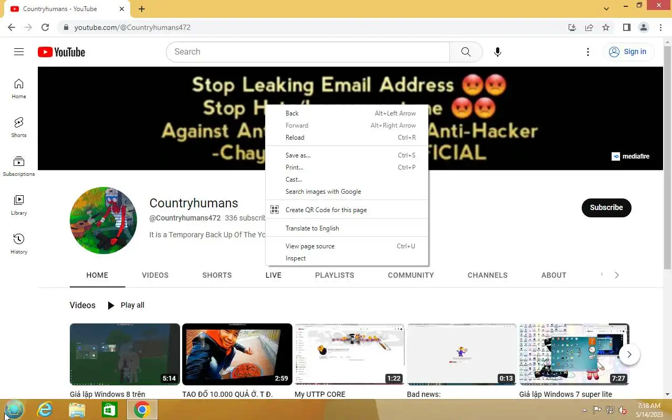The height and width of the screenshot is (420, 672).
Task: Open Shorts in the left sidebar
Action: click(x=19, y=128)
